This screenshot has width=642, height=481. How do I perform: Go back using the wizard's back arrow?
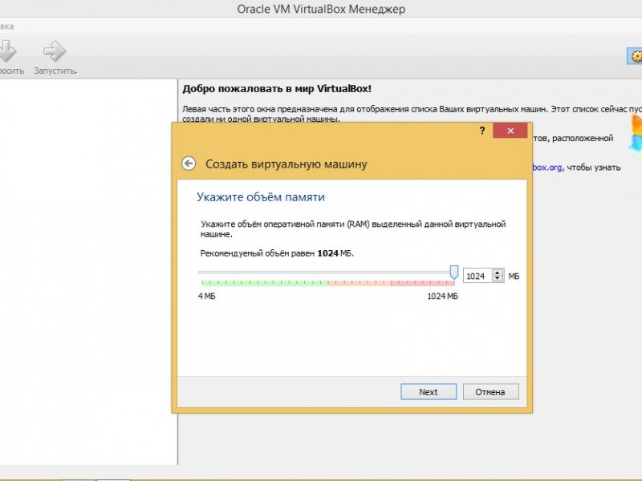pos(189,164)
